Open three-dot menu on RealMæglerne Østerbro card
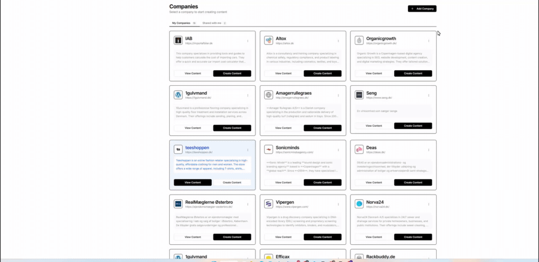Screen dimensions: 539x262 point(247,204)
